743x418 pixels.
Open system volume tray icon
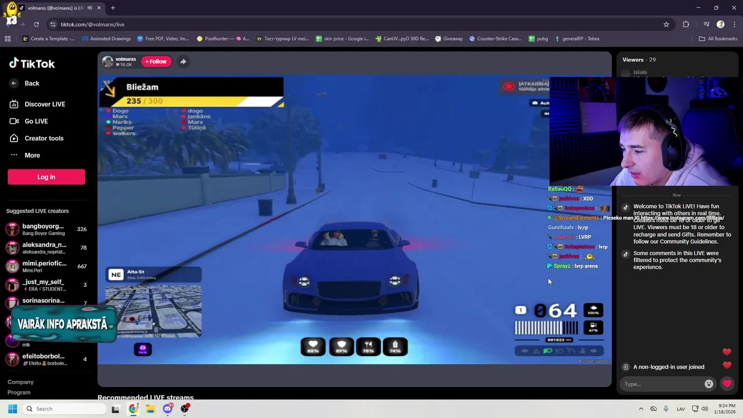(705, 409)
